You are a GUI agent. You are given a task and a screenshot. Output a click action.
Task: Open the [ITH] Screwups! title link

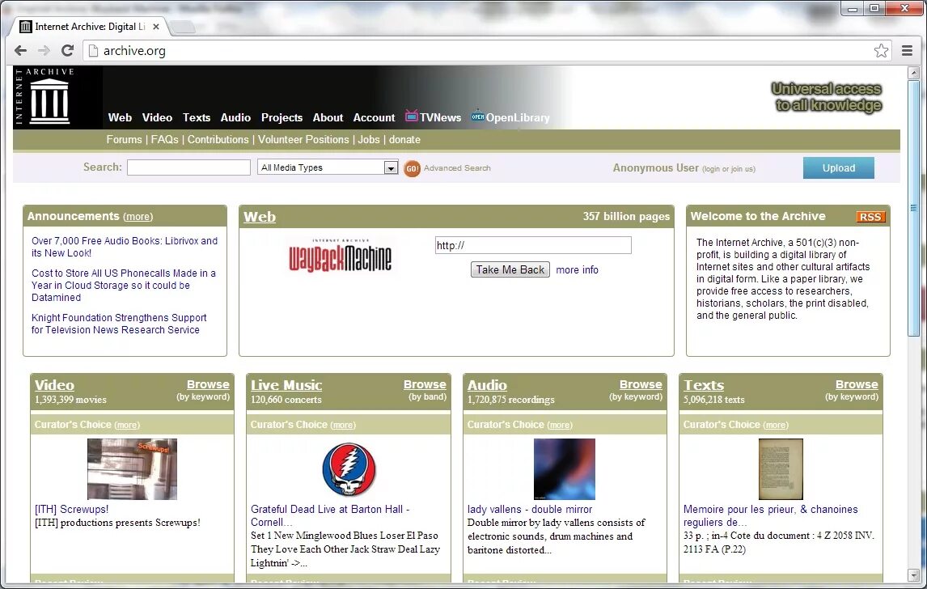coord(71,509)
